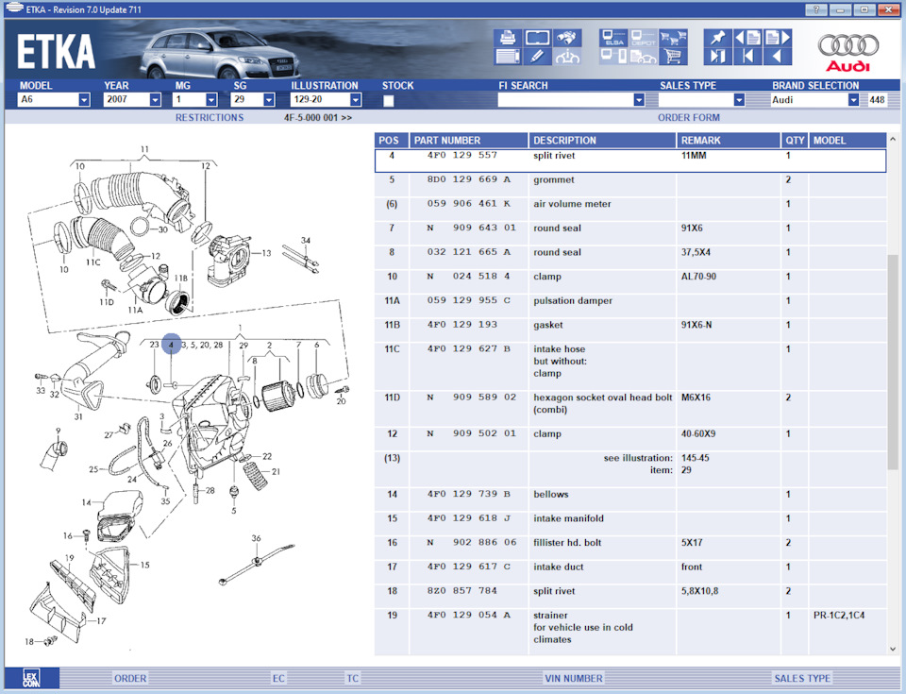The image size is (906, 694).
Task: Click the ORDER status bar item
Action: tap(129, 678)
